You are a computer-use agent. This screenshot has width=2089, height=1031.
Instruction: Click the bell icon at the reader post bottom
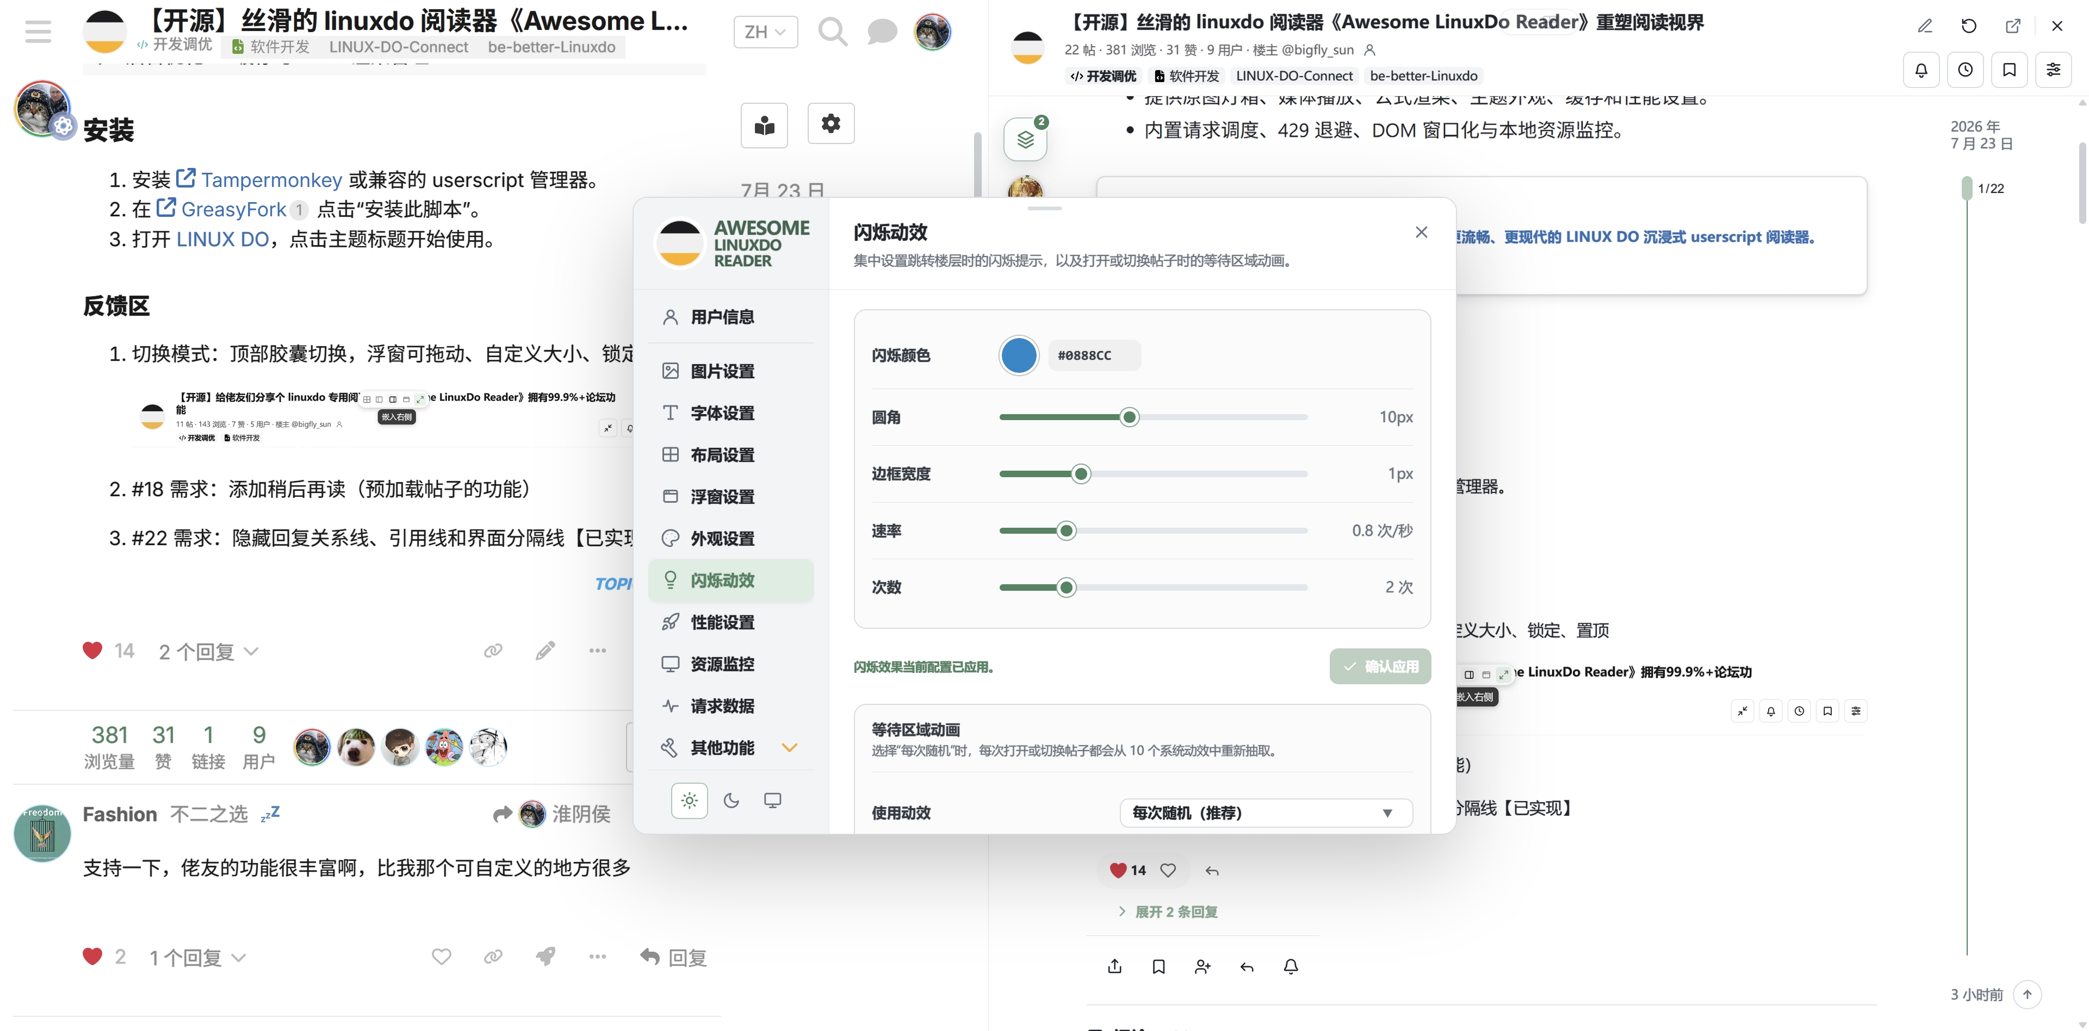[1291, 966]
